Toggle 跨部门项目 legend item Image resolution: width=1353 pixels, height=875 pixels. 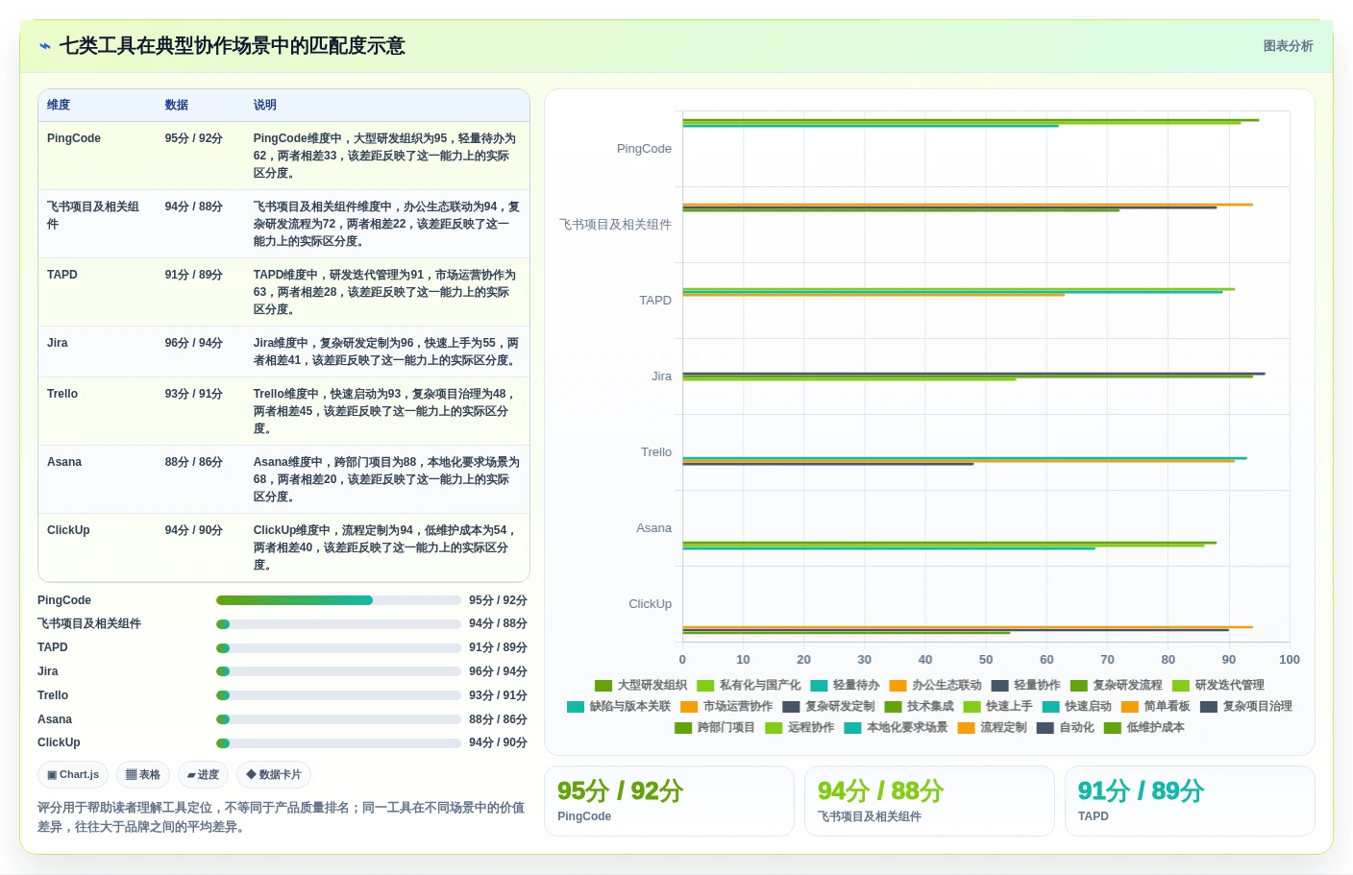(x=715, y=727)
